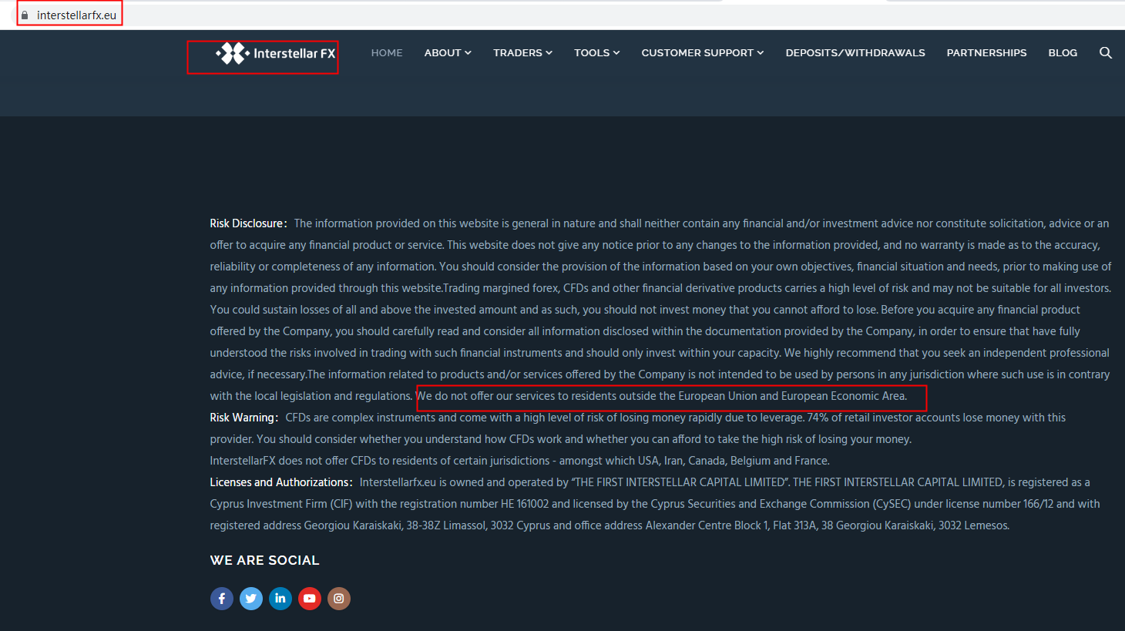Click 'THE FIRST INTERSTELLAR CAPITAL LIMITED' quoted name
1125x631 pixels.
click(x=680, y=482)
